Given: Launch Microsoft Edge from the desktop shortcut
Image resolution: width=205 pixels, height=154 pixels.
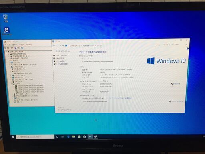Looking at the screenshot, I should click(x=7, y=31).
